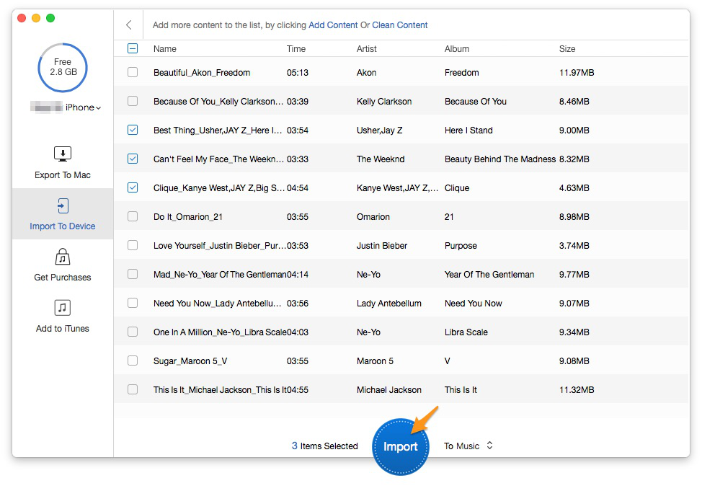The height and width of the screenshot is (491, 702).
Task: Check the Beautiful_Akon_Freedom checkbox
Action: tap(133, 72)
